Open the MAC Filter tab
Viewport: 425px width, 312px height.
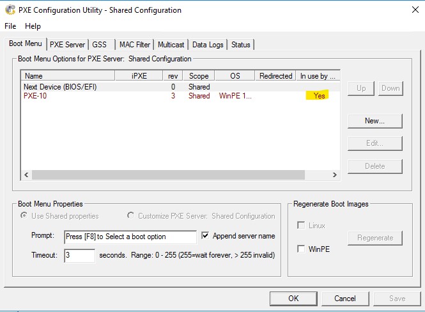click(x=134, y=45)
